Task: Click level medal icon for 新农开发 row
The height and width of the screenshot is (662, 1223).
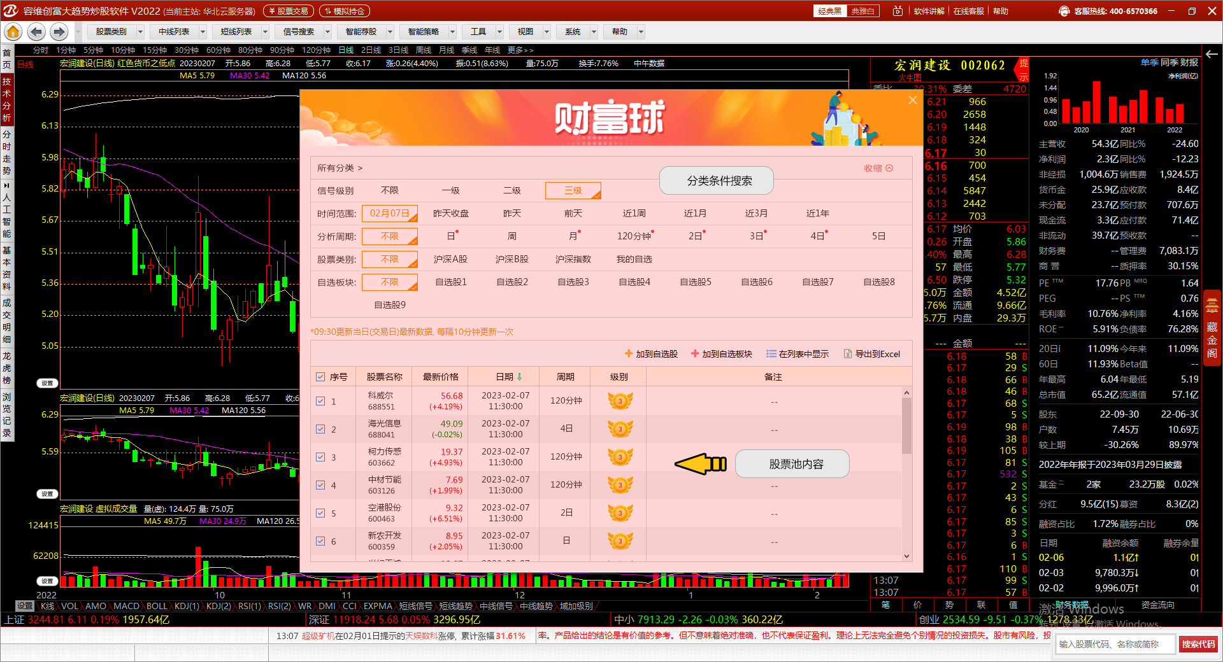Action: 620,541
